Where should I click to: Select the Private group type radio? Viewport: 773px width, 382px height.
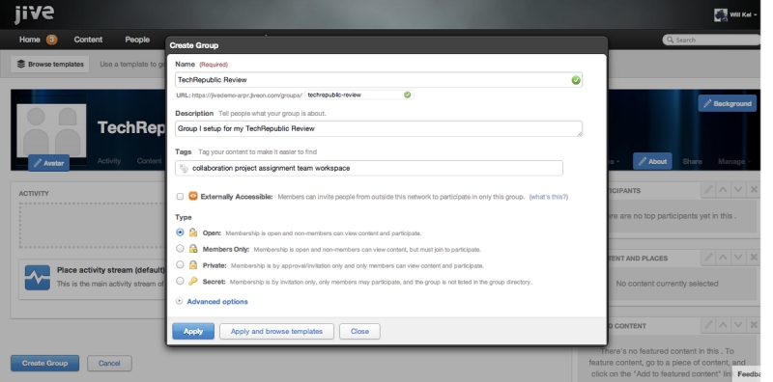click(180, 265)
